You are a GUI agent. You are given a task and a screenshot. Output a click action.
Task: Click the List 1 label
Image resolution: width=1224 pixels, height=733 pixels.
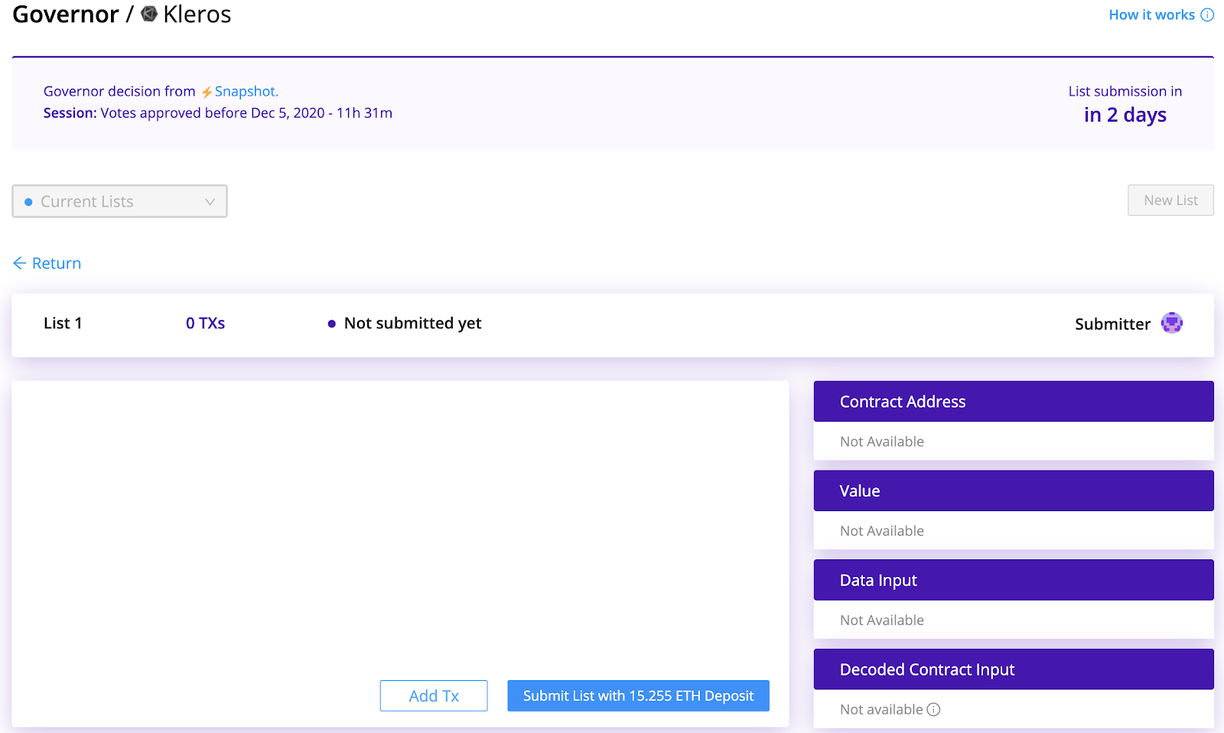point(63,323)
